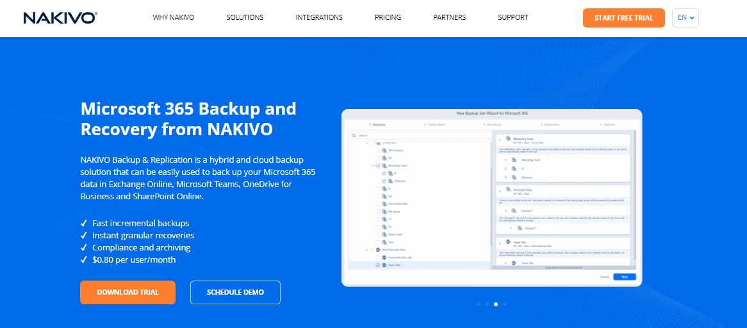Uncheck the Releases checkbox in tree

tap(384, 181)
